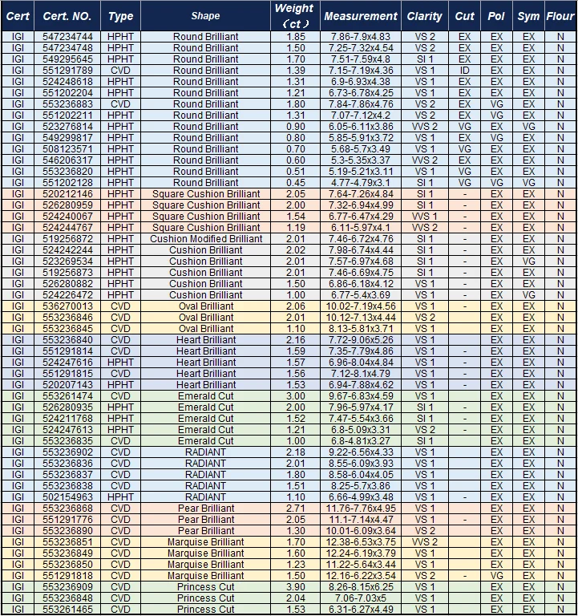The image size is (578, 616).
Task: Select cert number 520212146
Action: point(67,194)
